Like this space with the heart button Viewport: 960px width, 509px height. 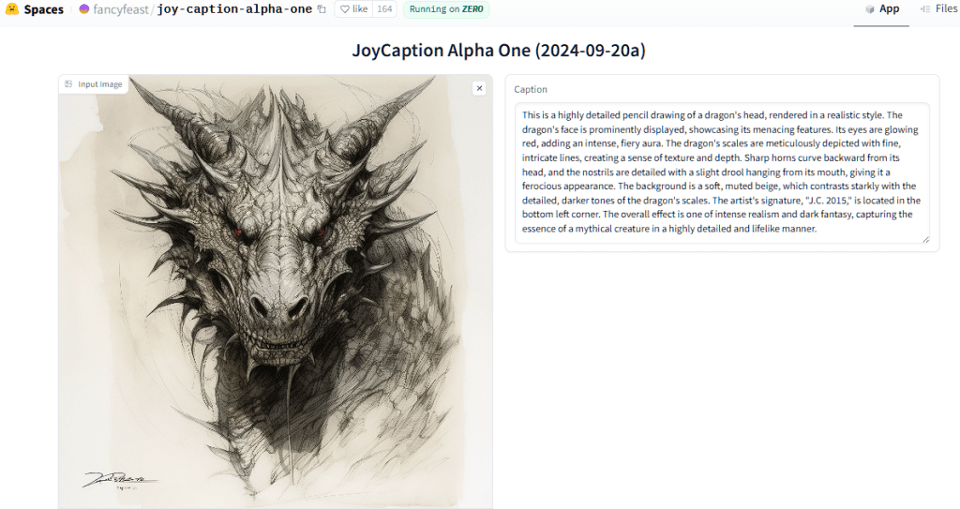(353, 9)
